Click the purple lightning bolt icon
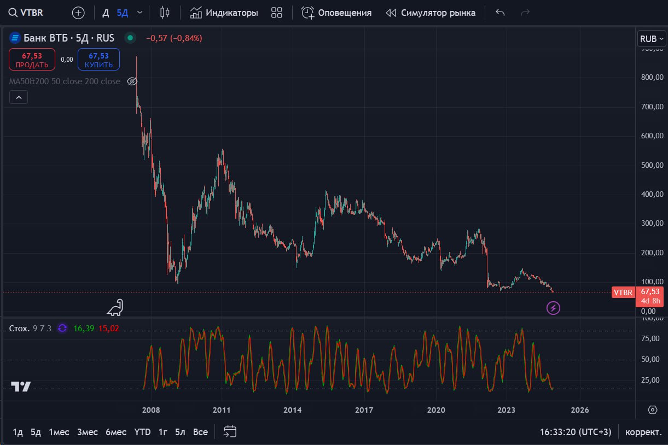 554,308
